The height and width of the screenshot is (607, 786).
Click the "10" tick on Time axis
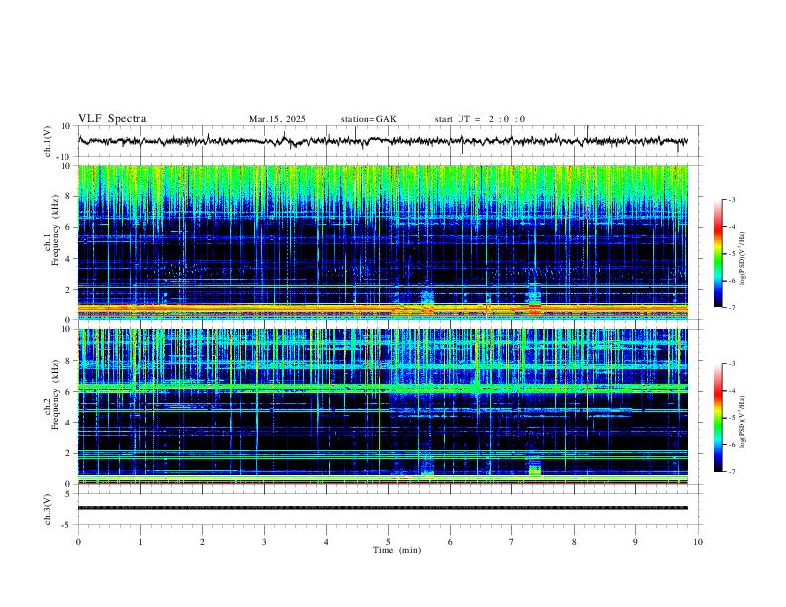698,542
